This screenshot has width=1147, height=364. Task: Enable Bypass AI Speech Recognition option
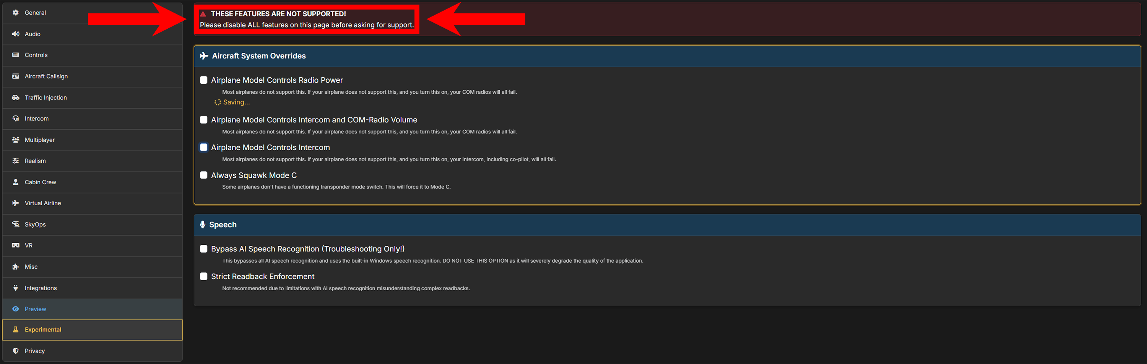(x=203, y=249)
